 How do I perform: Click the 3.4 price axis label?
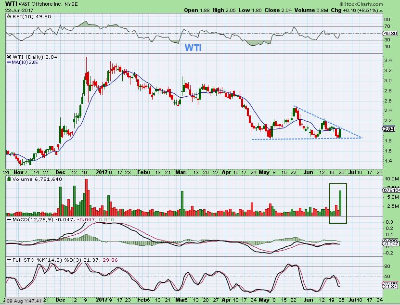click(388, 61)
